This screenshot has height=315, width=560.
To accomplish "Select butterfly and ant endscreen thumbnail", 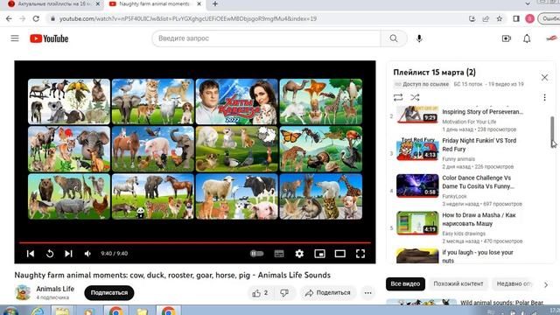I will coord(321,149).
